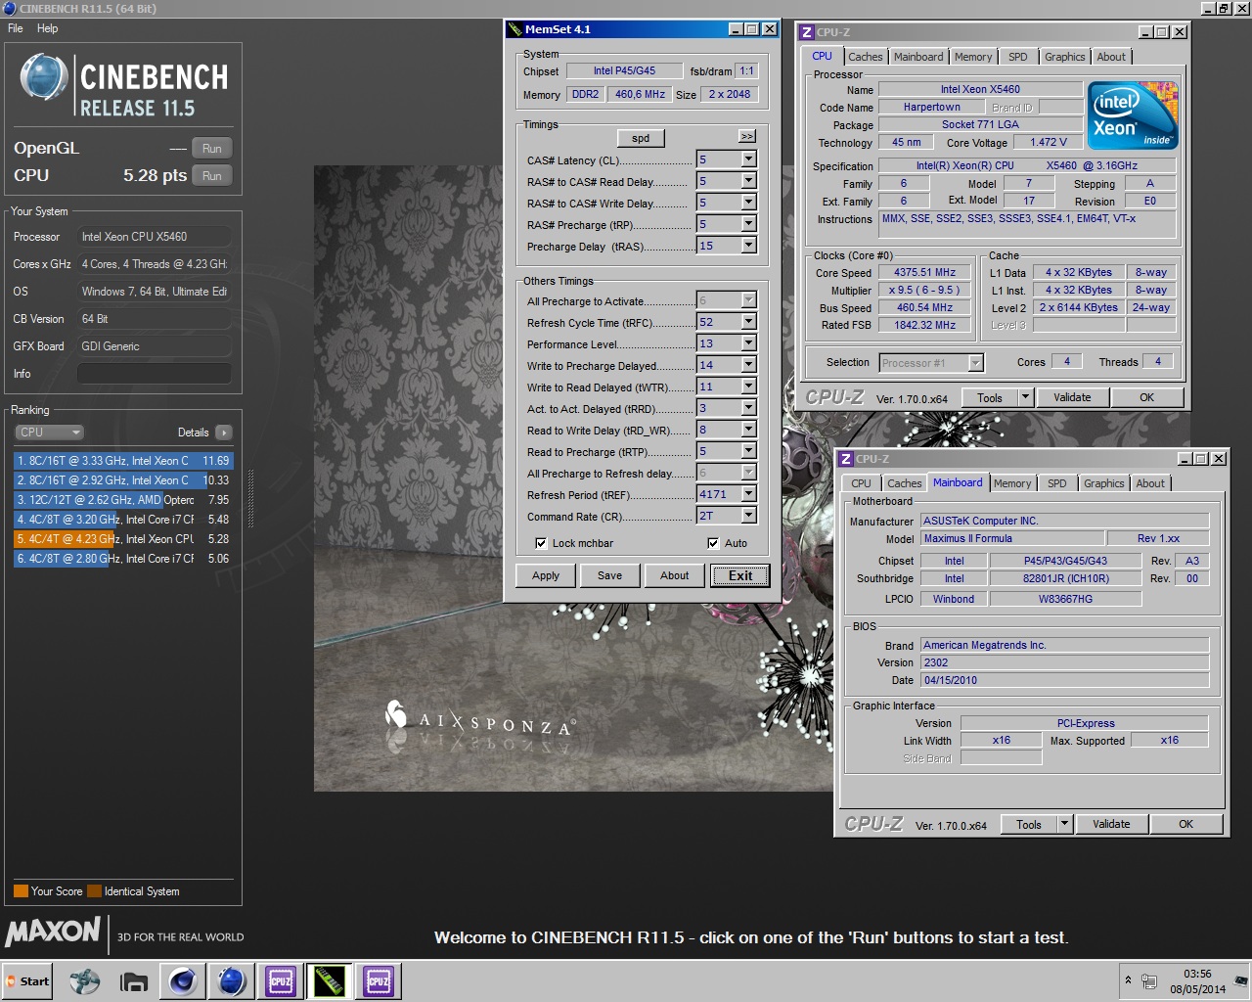Open the RAS# to CAS# Read Delay dropdown

[748, 181]
